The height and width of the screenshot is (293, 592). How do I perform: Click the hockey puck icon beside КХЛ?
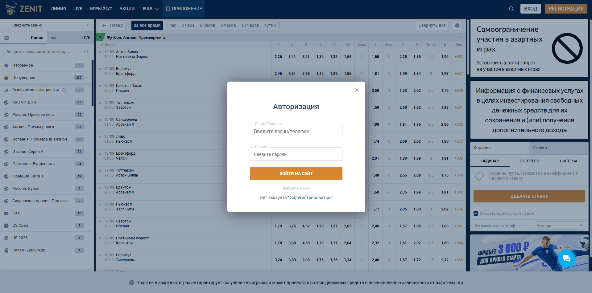(6, 213)
